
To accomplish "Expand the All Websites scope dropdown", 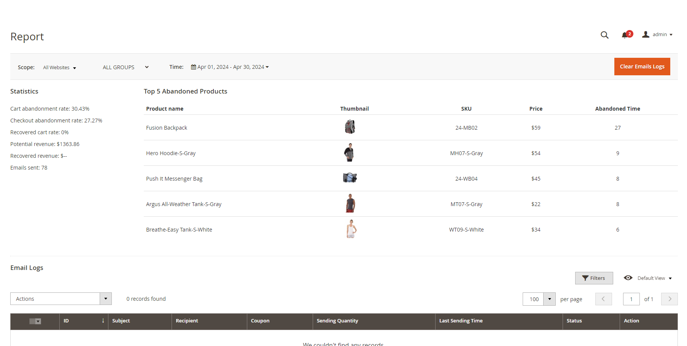I will (x=59, y=68).
